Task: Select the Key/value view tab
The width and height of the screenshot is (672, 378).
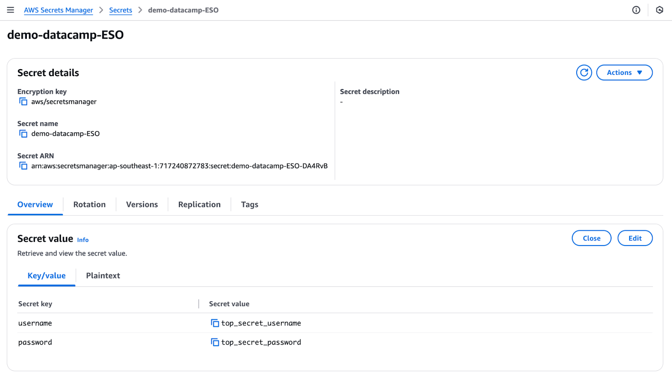Action: click(x=47, y=276)
